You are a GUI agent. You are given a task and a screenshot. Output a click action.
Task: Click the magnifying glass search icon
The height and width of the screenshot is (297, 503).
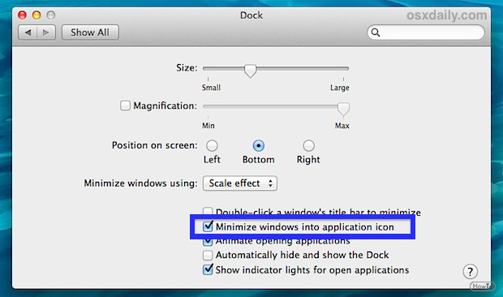pos(376,32)
